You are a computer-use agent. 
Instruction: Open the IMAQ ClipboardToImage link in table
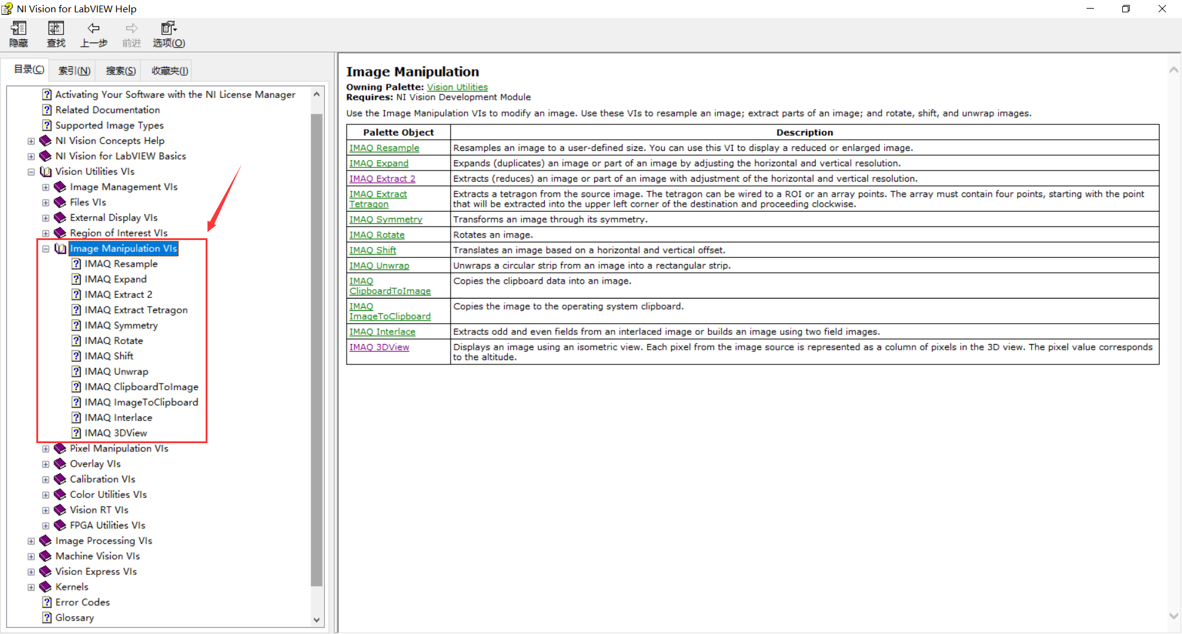click(x=390, y=286)
